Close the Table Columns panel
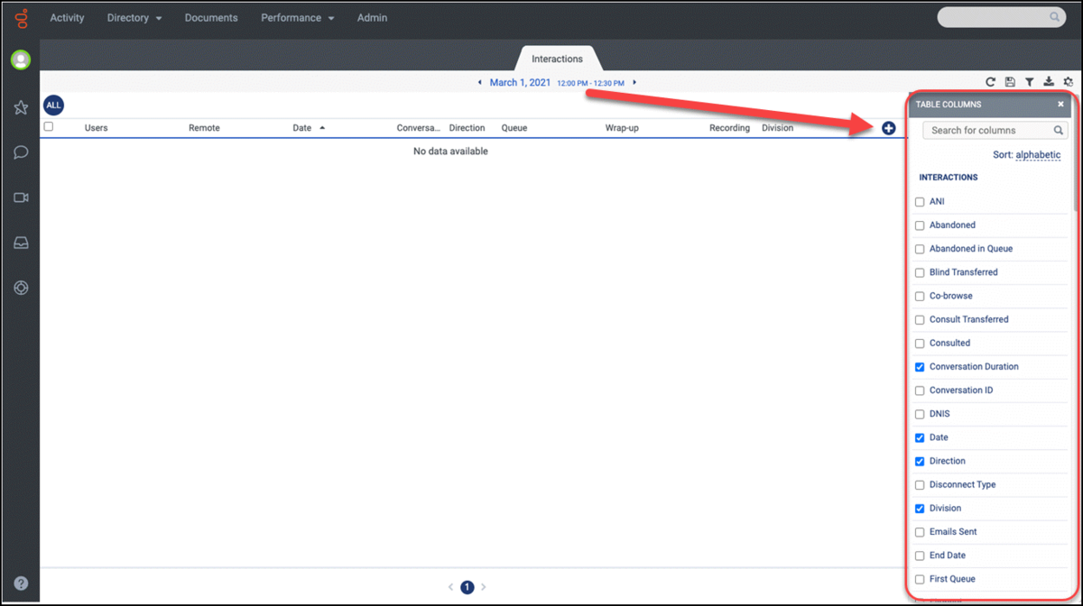Viewport: 1083px width, 606px height. click(1060, 105)
